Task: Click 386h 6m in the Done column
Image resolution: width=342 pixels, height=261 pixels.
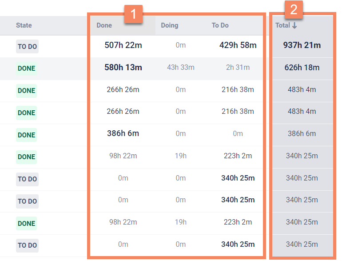Action: pyautogui.click(x=123, y=133)
